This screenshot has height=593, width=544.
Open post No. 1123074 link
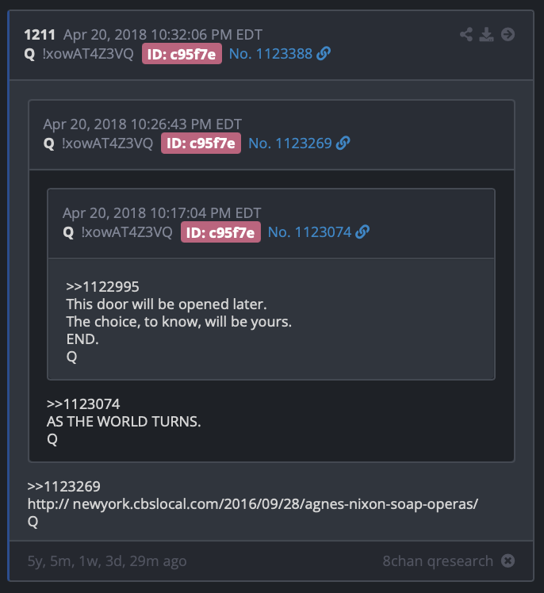coord(309,231)
